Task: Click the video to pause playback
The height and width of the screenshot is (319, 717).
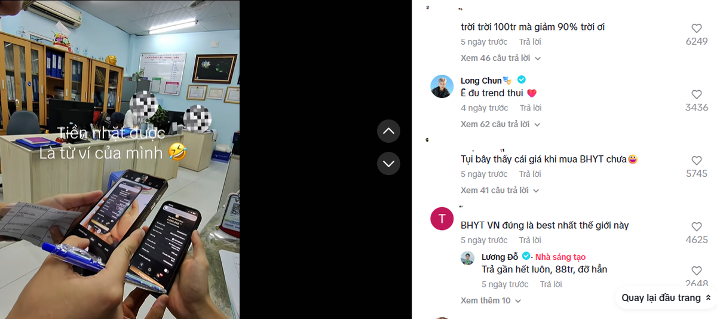Action: (119, 159)
